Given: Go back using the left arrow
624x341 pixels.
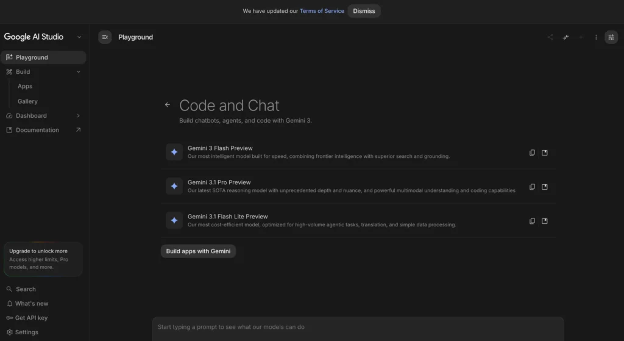Looking at the screenshot, I should point(168,105).
